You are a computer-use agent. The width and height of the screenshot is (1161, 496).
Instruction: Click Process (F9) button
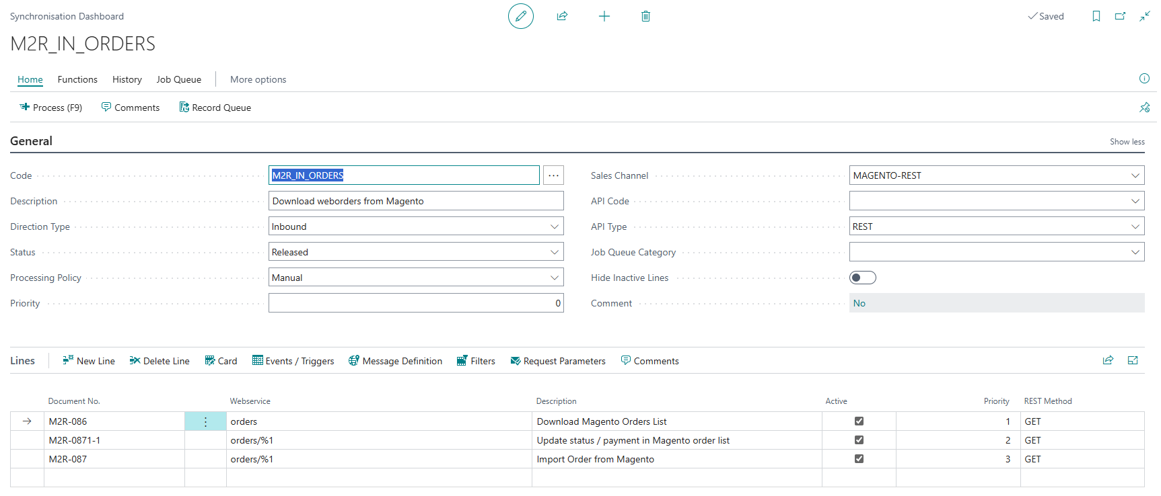tap(50, 108)
